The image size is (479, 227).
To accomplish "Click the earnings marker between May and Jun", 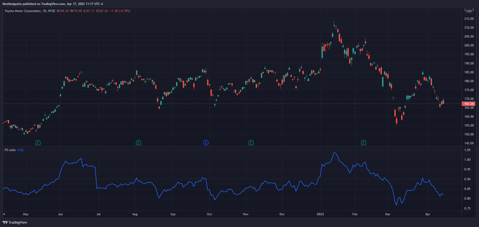I will [x=38, y=142].
